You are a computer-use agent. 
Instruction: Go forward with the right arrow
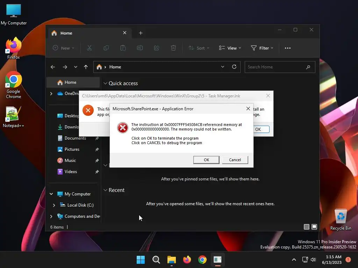click(x=65, y=67)
